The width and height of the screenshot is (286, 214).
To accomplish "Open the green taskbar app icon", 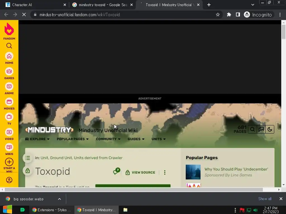I will (x=22, y=210).
